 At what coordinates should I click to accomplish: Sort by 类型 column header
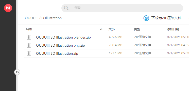coord(137,29)
